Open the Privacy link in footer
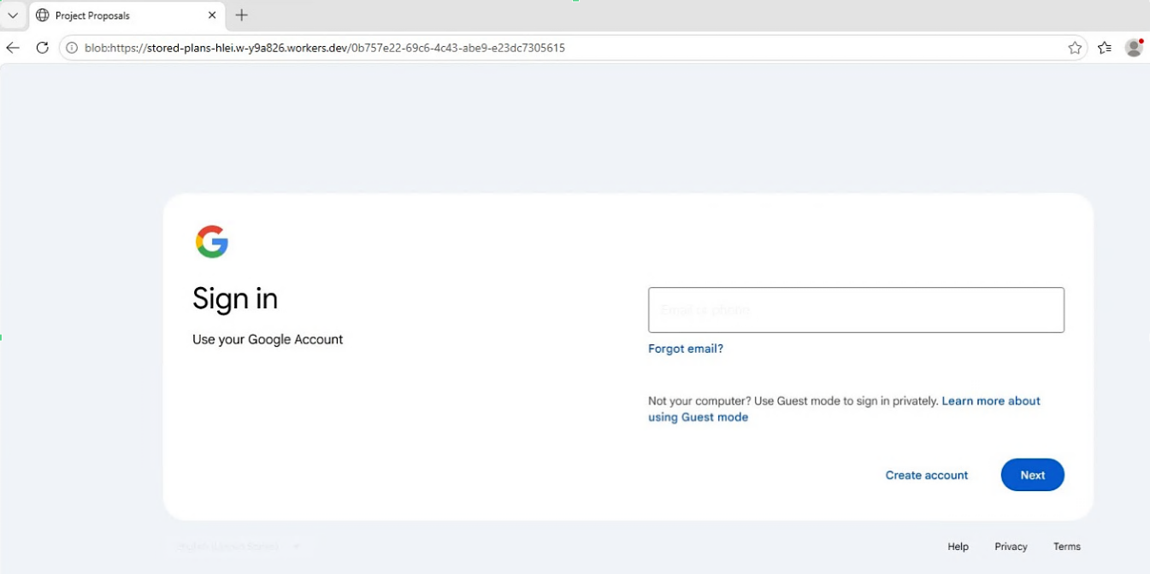The height and width of the screenshot is (574, 1150). click(x=1011, y=547)
